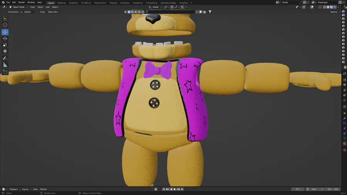Open the Scene properties tab
Viewport: 347px width, 195px height.
coord(345,95)
